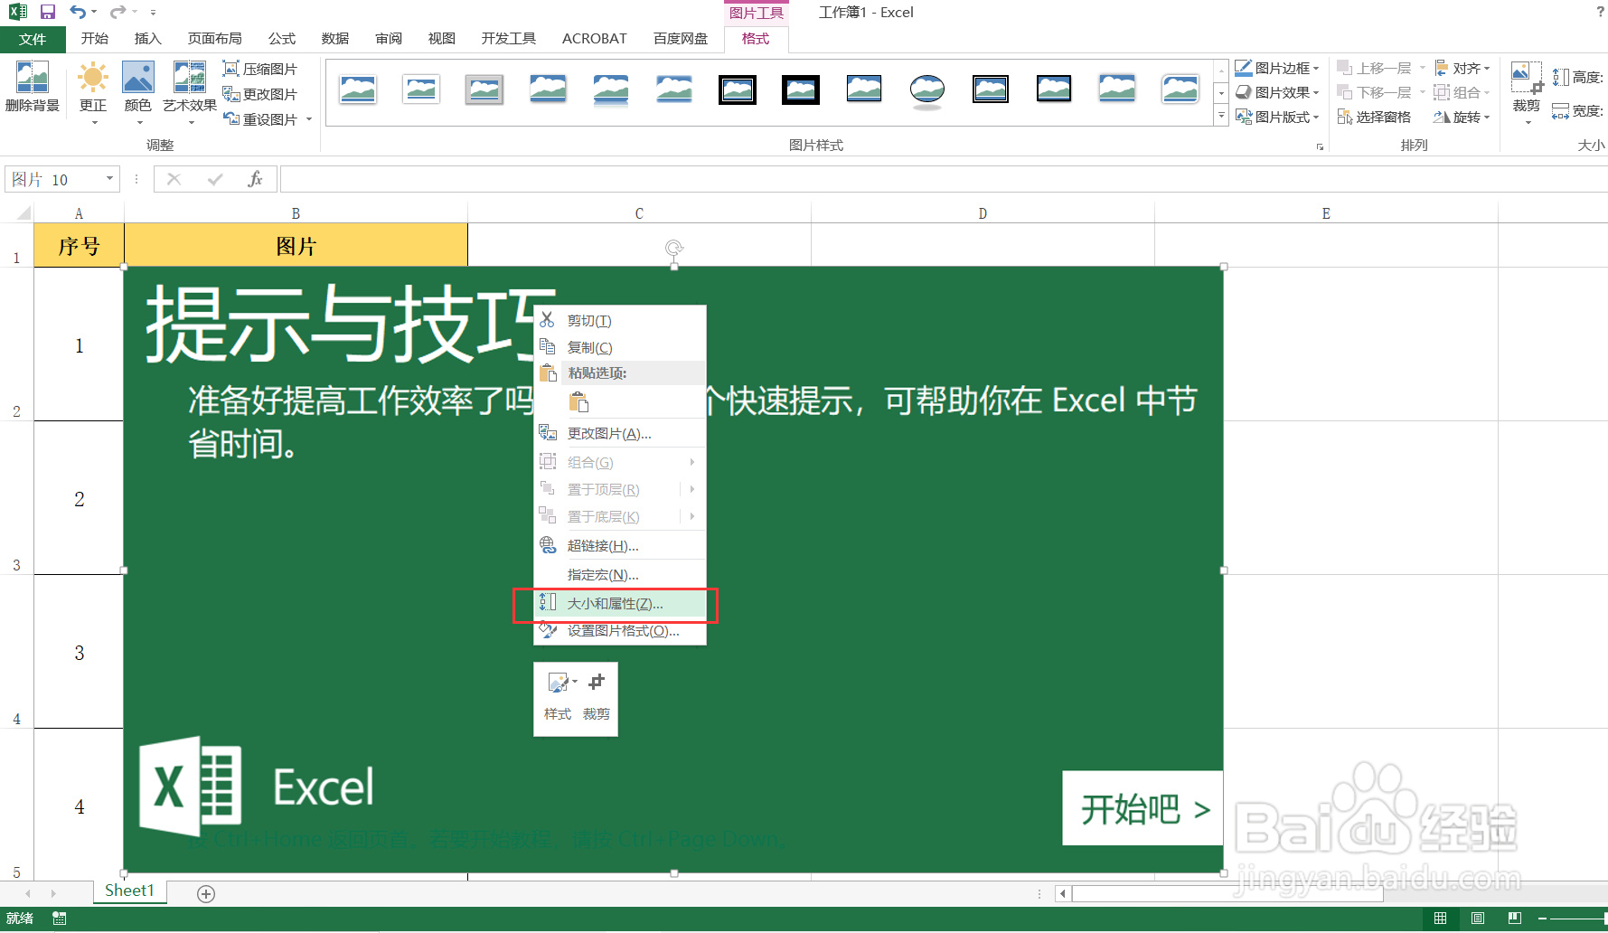Click the 开始吧 button in the picture
The width and height of the screenshot is (1608, 933).
[x=1143, y=808]
